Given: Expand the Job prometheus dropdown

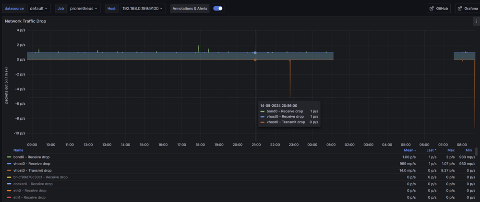Looking at the screenshot, I should point(84,9).
